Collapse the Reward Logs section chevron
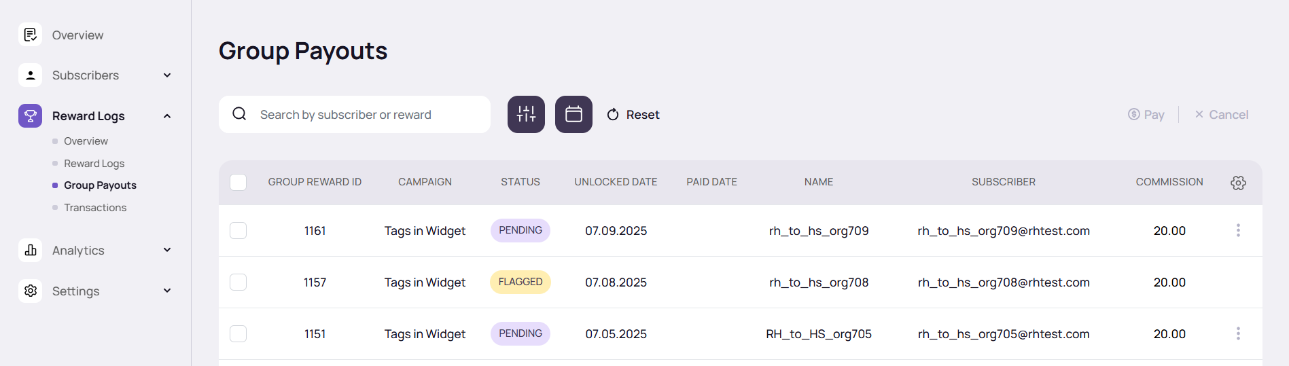1289x366 pixels. tap(167, 116)
